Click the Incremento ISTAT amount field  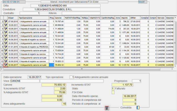[122, 85]
